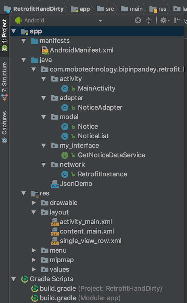The image size is (187, 303).
Task: Select JsonDemo file name
Action: [76, 184]
